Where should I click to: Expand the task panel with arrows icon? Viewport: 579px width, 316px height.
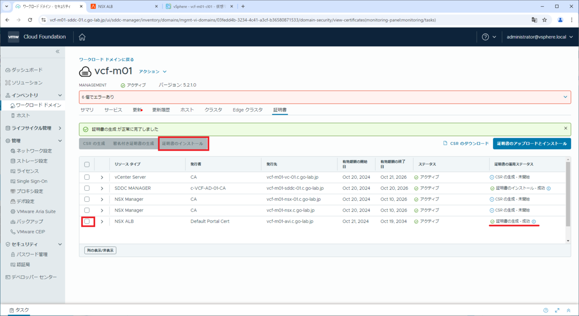(x=557, y=310)
